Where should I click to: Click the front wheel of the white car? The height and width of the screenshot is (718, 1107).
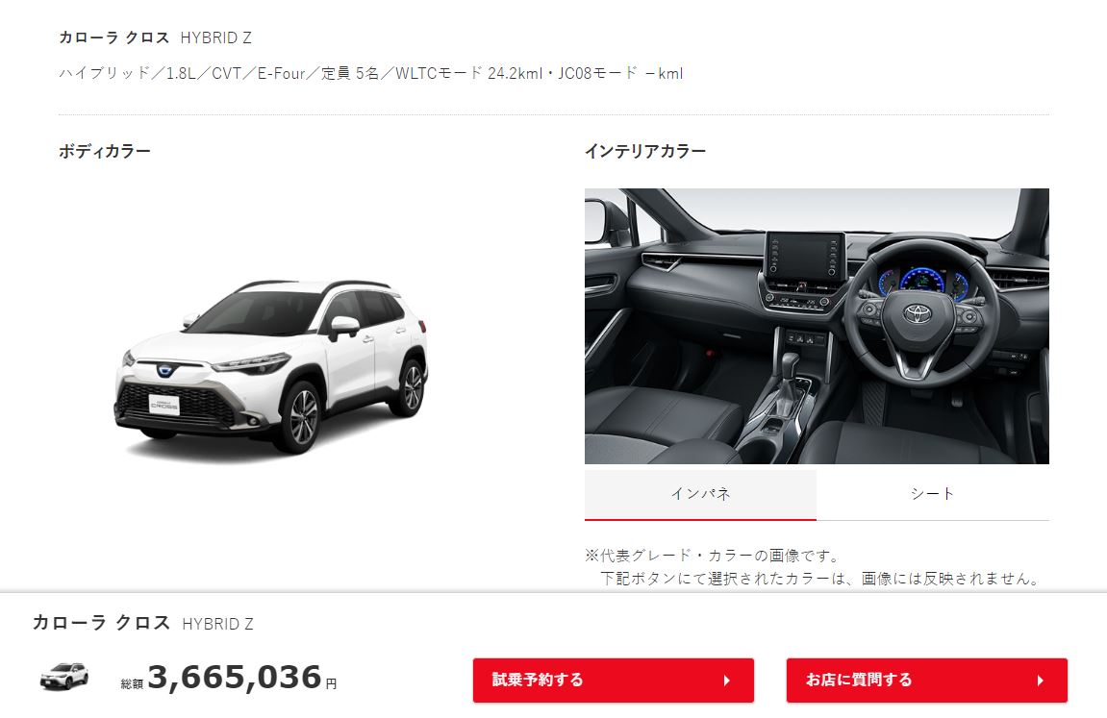[301, 417]
